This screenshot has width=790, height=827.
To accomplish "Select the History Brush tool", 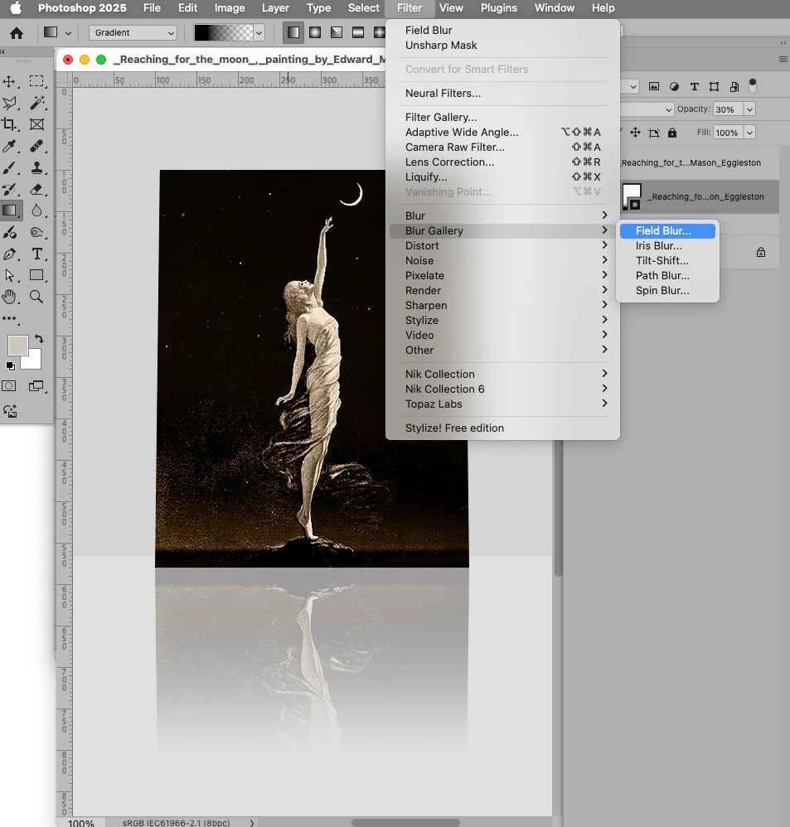I will click(x=9, y=189).
